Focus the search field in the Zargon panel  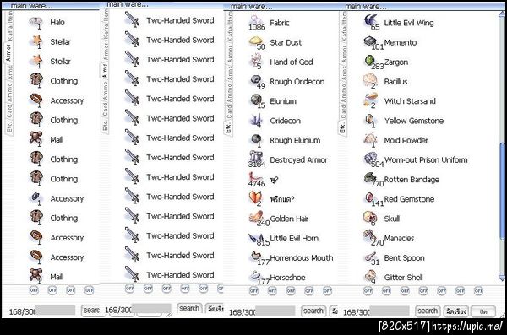390,311
